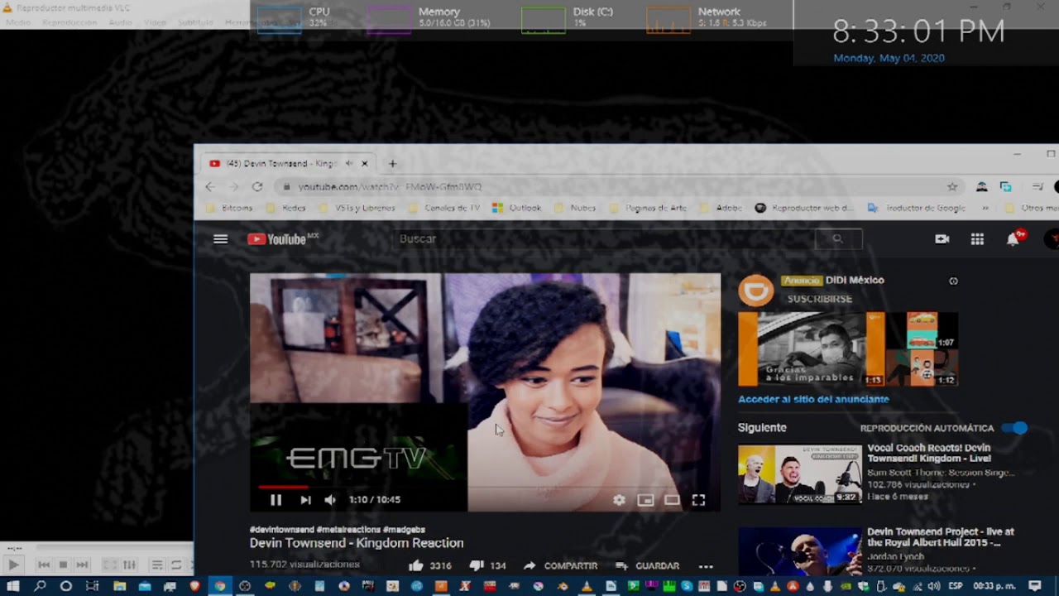Click the GUARDAR save button

point(648,566)
